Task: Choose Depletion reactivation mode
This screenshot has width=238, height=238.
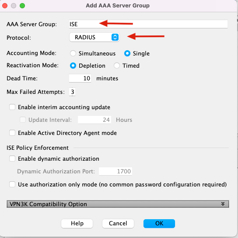Action: 73,66
